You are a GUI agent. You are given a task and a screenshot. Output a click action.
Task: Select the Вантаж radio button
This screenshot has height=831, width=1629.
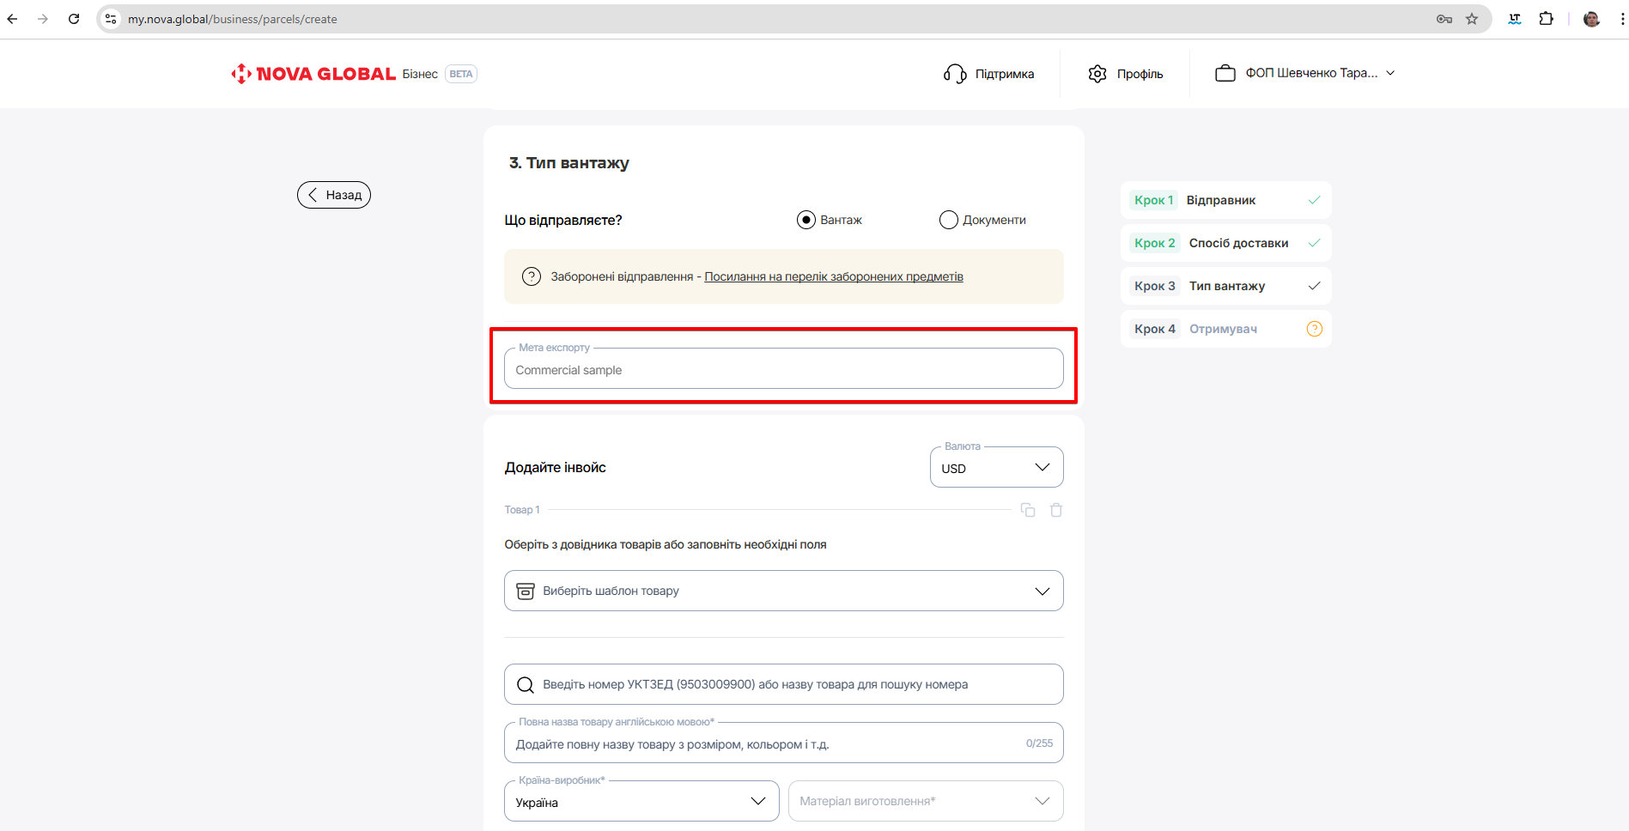[x=805, y=220]
